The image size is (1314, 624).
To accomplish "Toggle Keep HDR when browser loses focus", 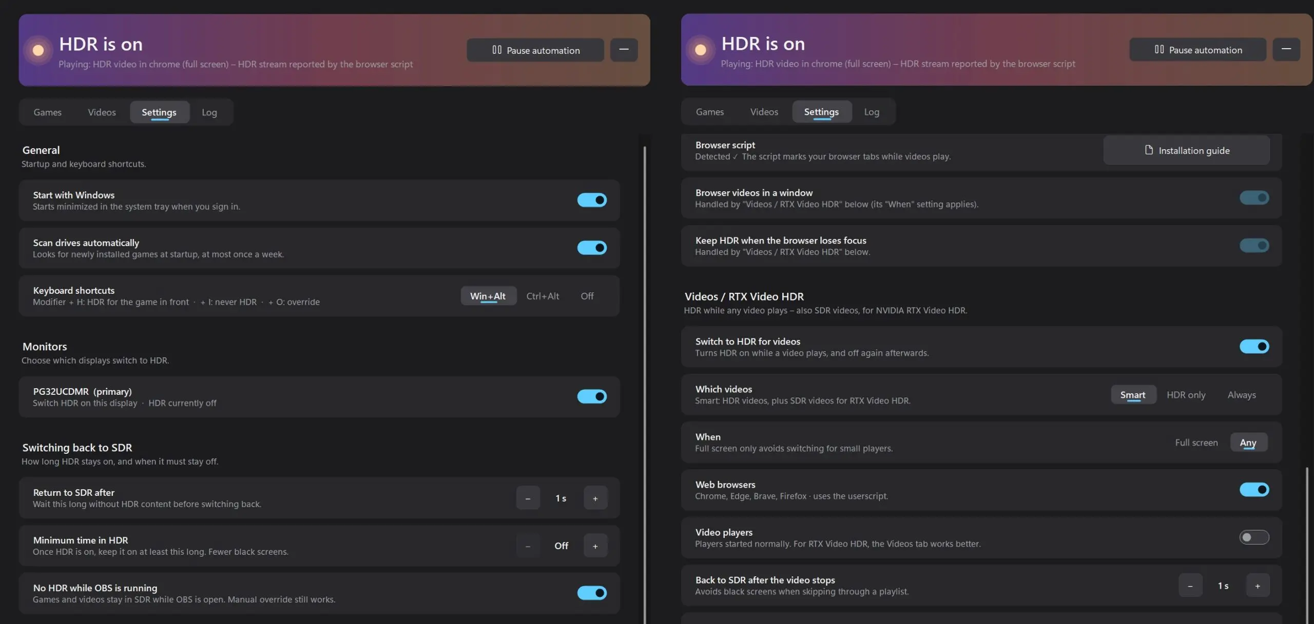I will tap(1254, 246).
